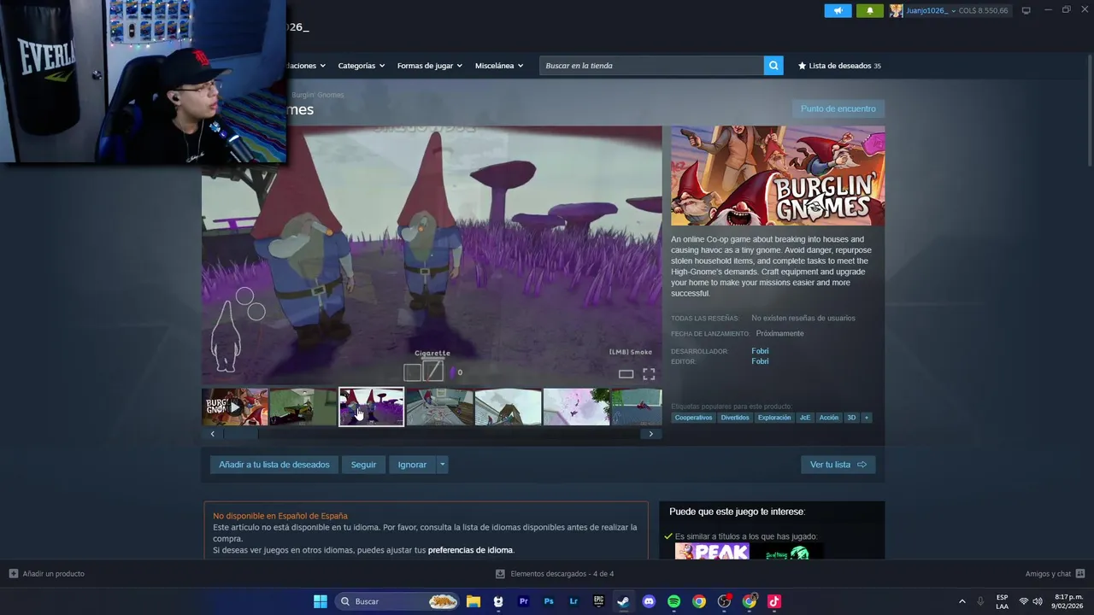1094x615 pixels.
Task: Open Amigos y chat panel
Action: coord(1055,574)
